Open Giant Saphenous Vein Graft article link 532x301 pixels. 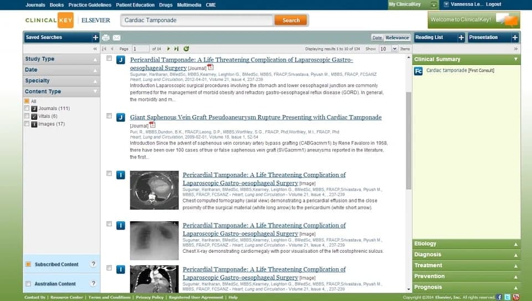[255, 118]
